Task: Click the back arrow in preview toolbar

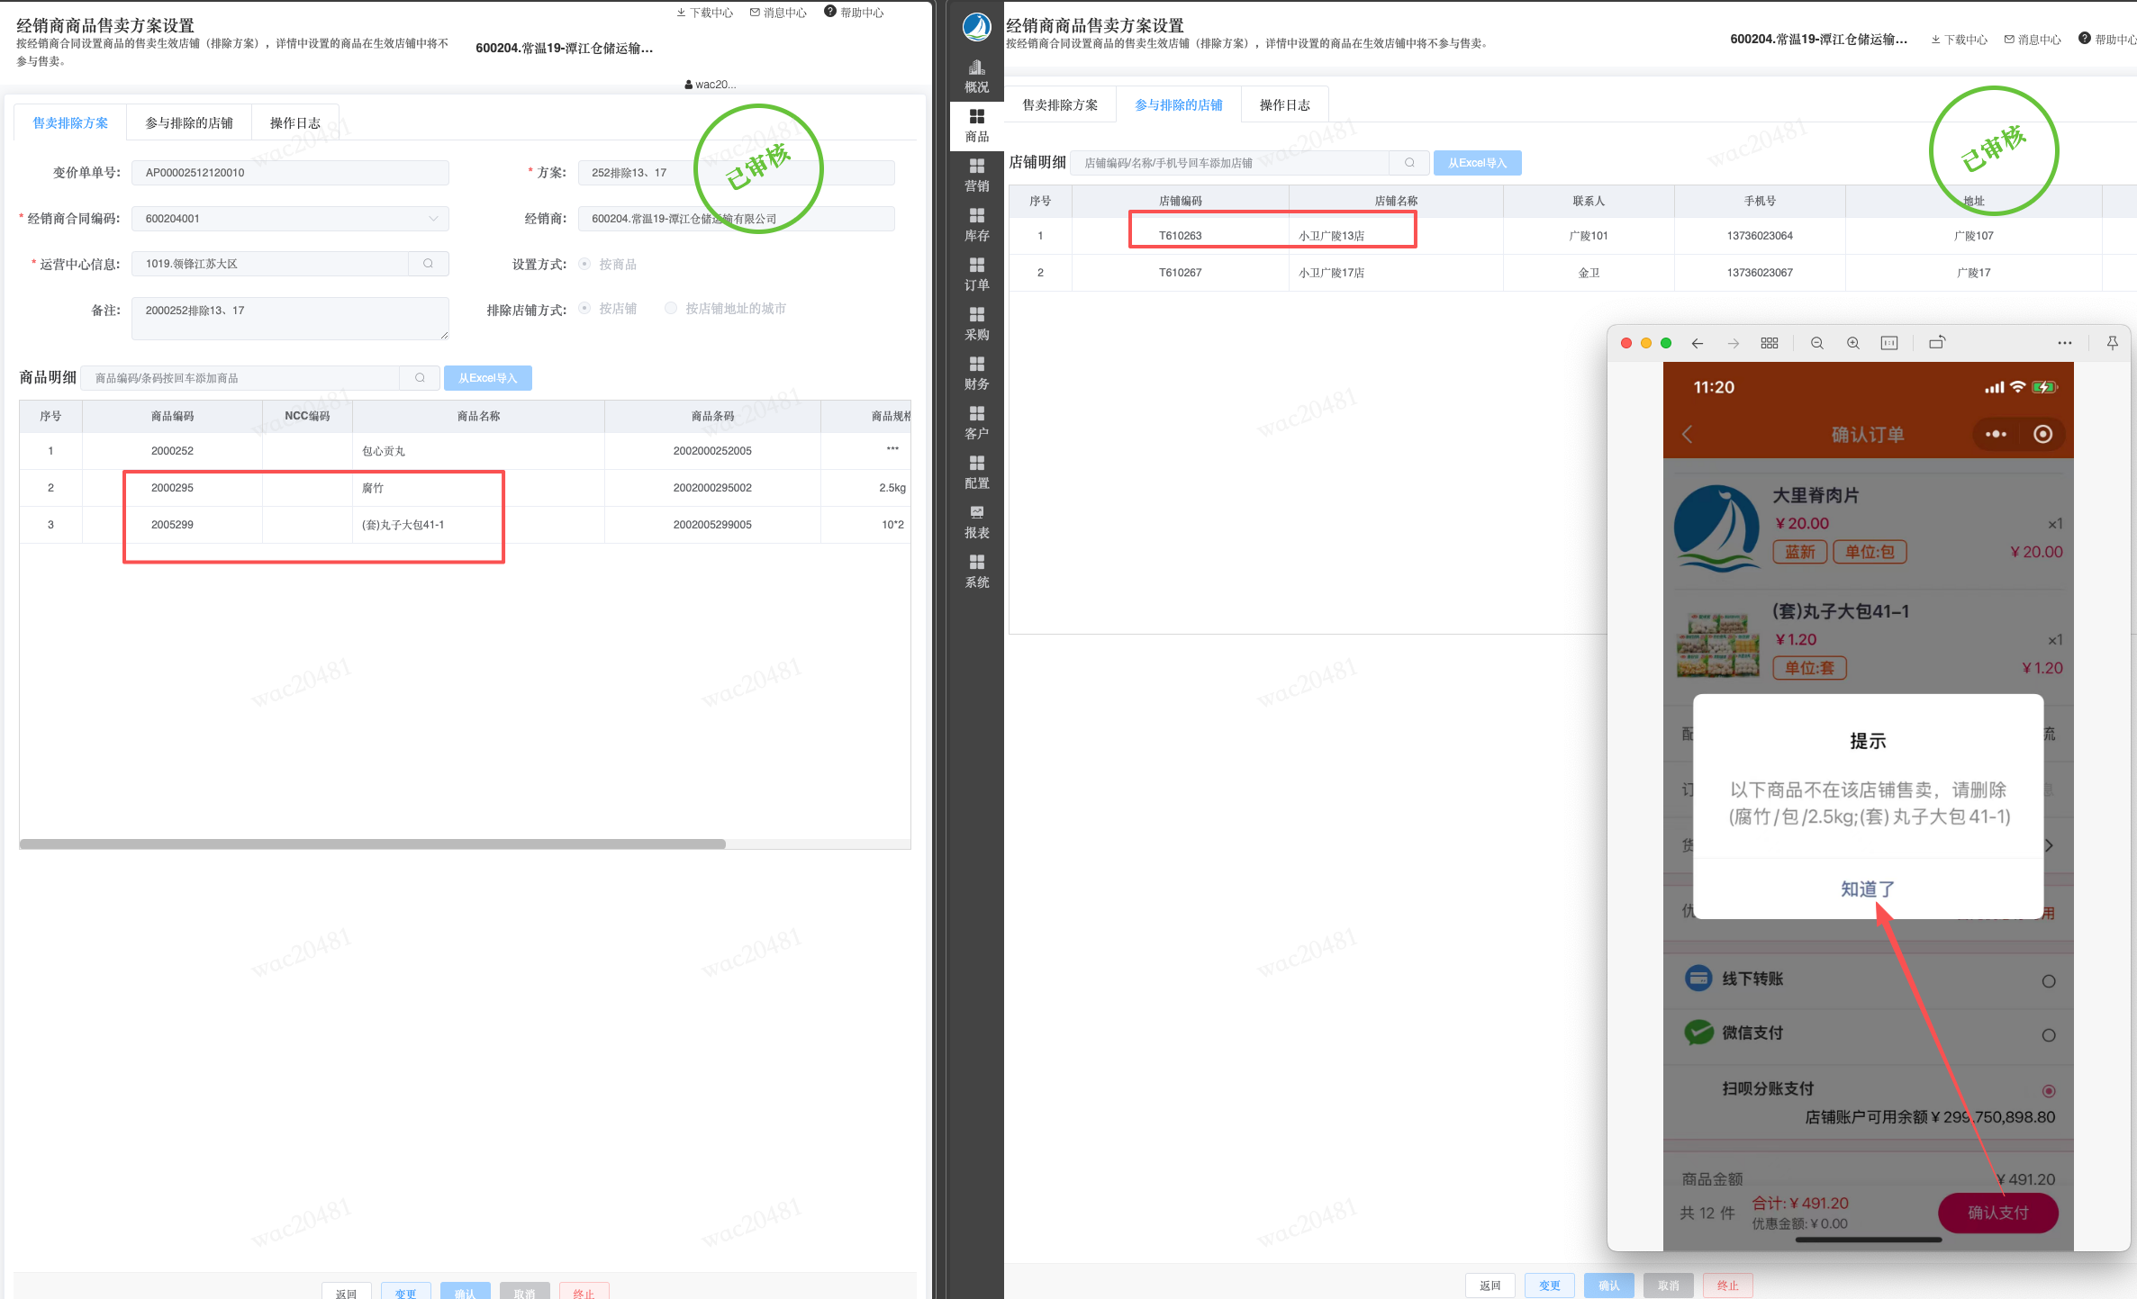Action: [1697, 343]
